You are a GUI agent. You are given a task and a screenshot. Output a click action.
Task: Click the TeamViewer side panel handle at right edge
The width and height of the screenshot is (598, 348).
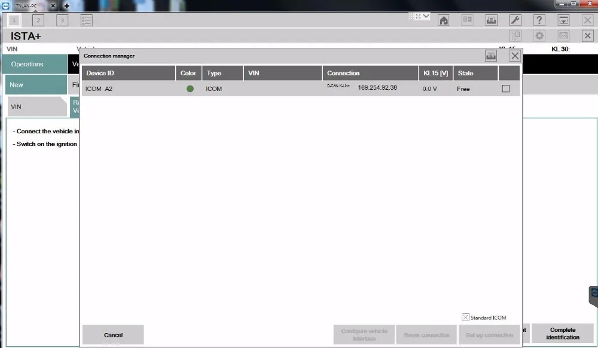coord(594,296)
